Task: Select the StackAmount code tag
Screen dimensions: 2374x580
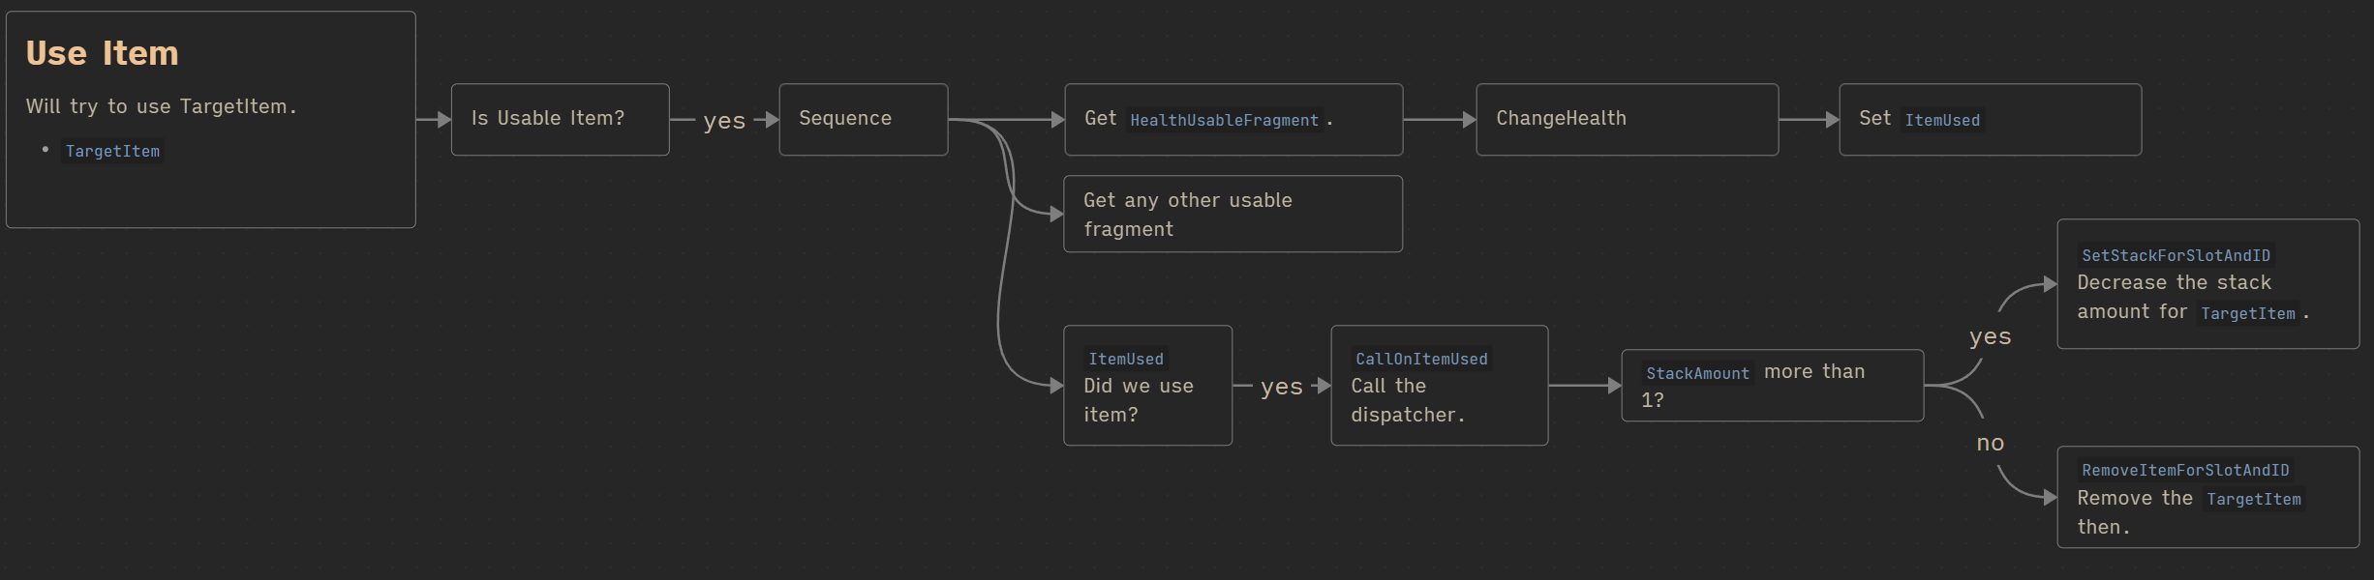Action: 1697,374
